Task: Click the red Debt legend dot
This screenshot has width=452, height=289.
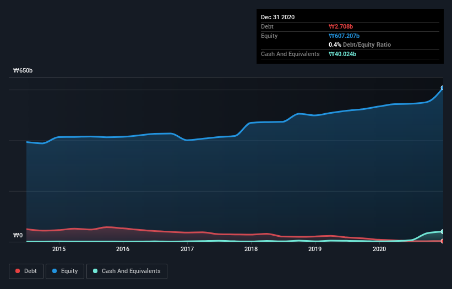Action: (18, 271)
